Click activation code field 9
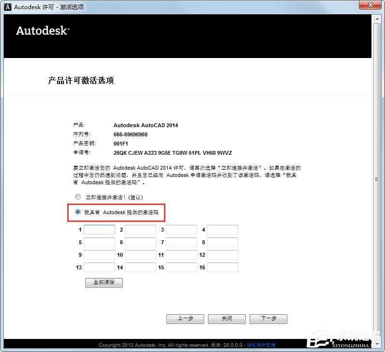385x352 pixels. [99, 255]
